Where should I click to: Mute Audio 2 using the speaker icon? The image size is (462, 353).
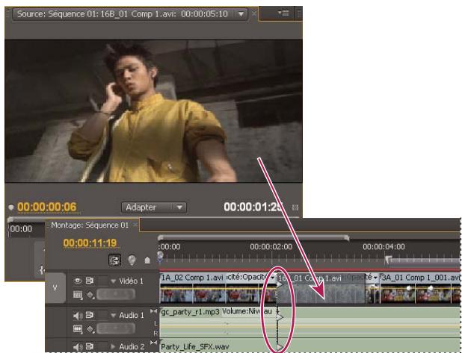pos(78,347)
